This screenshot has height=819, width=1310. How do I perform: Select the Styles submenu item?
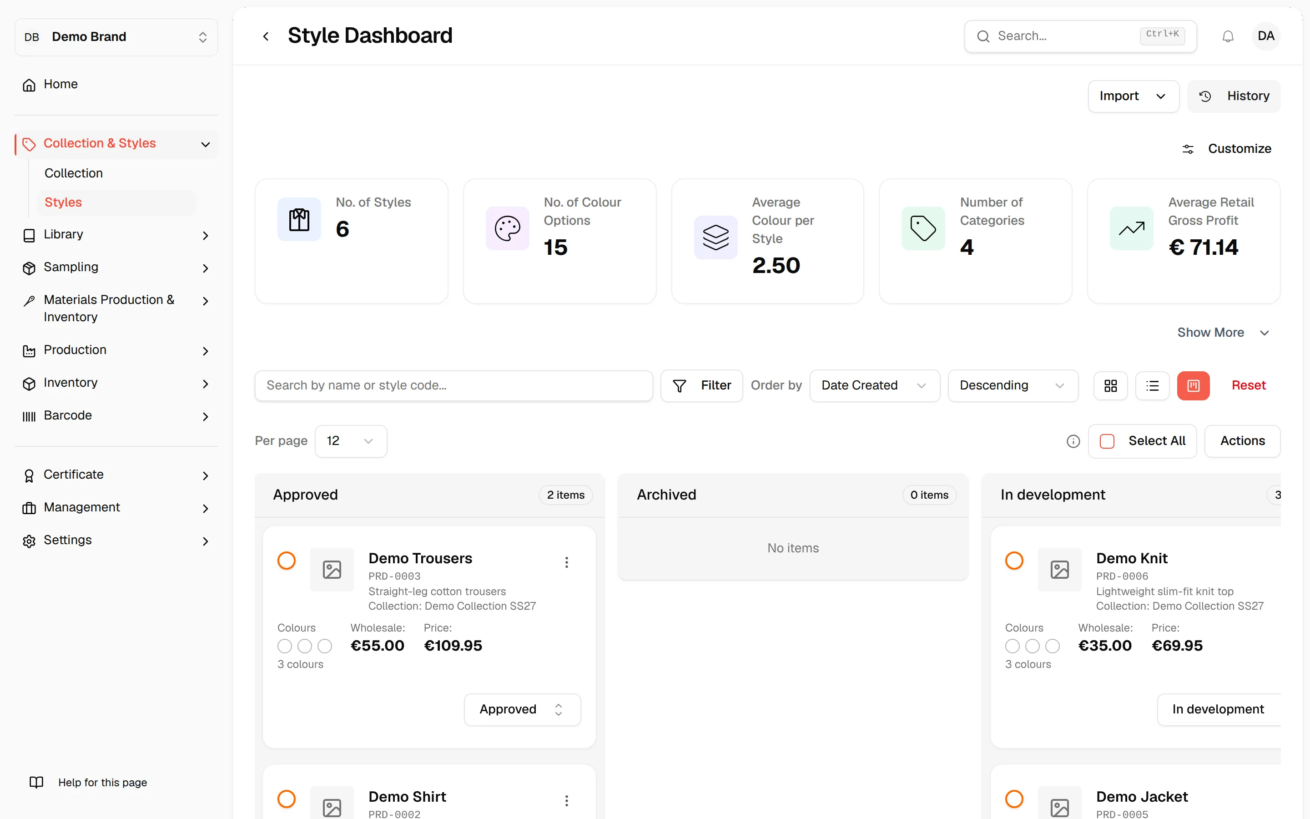click(x=116, y=202)
